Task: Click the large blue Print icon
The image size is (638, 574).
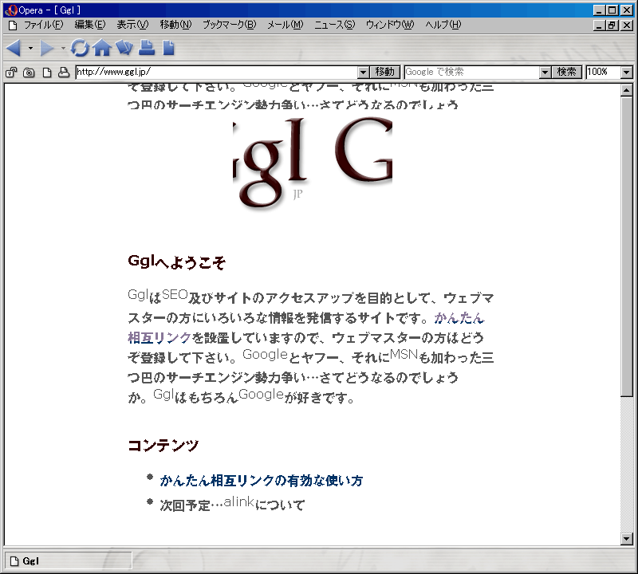Action: coord(147,48)
